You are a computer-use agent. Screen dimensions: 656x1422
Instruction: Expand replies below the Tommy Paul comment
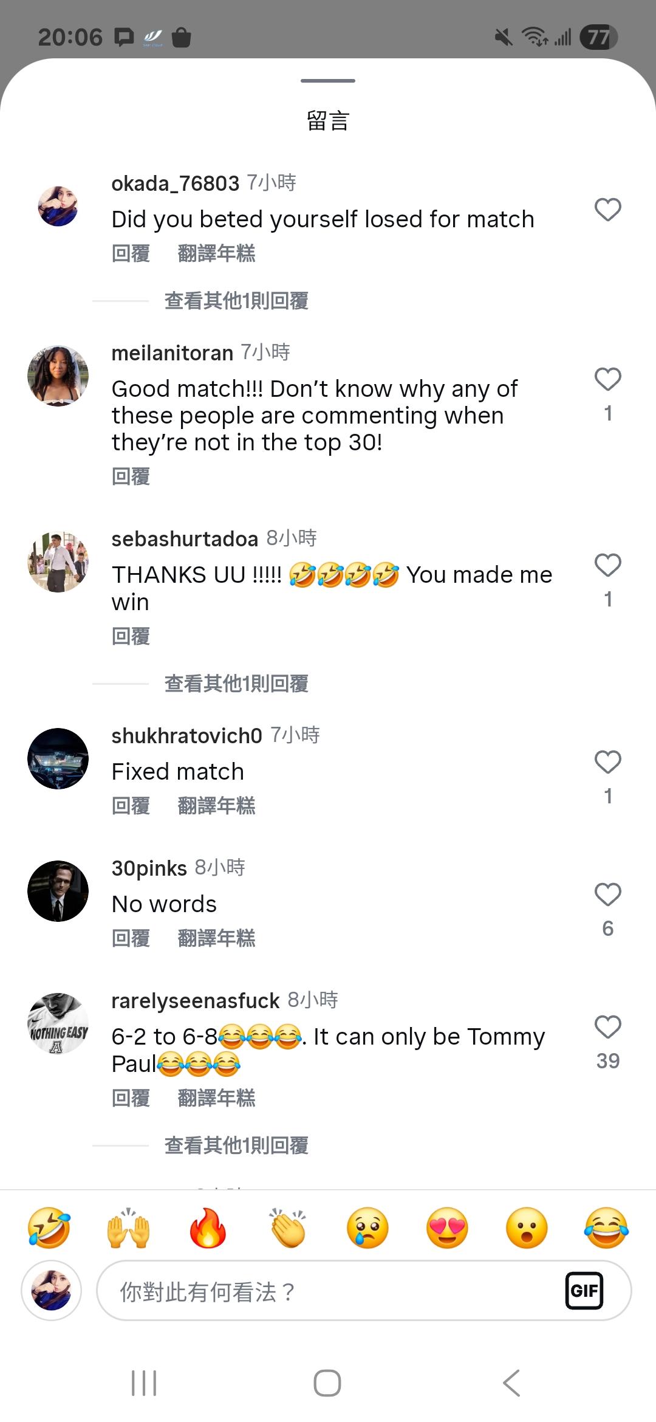(236, 1145)
